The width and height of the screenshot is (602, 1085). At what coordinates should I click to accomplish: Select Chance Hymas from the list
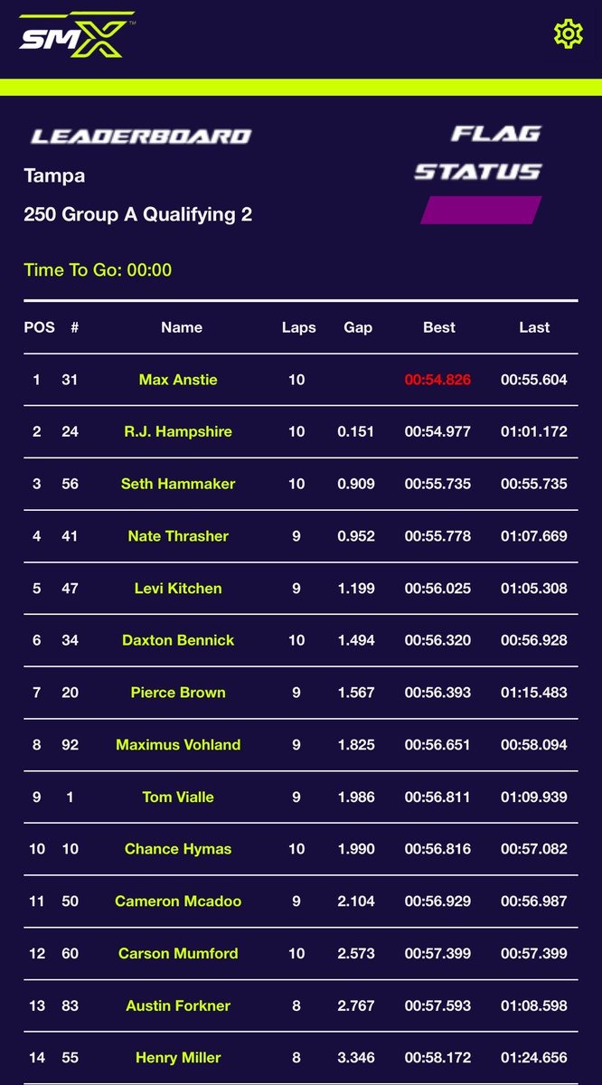[178, 849]
